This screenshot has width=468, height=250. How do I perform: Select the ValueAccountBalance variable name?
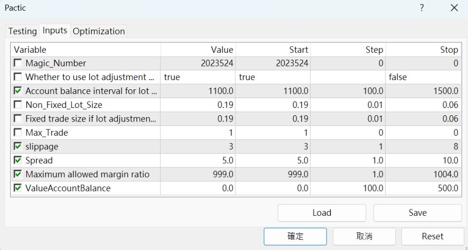(68, 188)
